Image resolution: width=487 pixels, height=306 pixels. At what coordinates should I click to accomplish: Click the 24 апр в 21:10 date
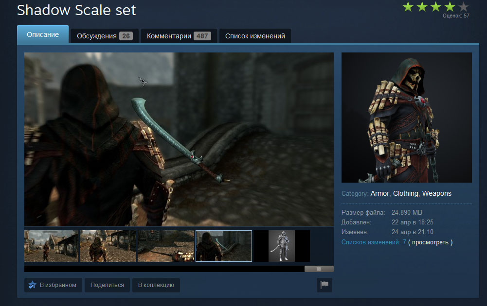(x=413, y=232)
